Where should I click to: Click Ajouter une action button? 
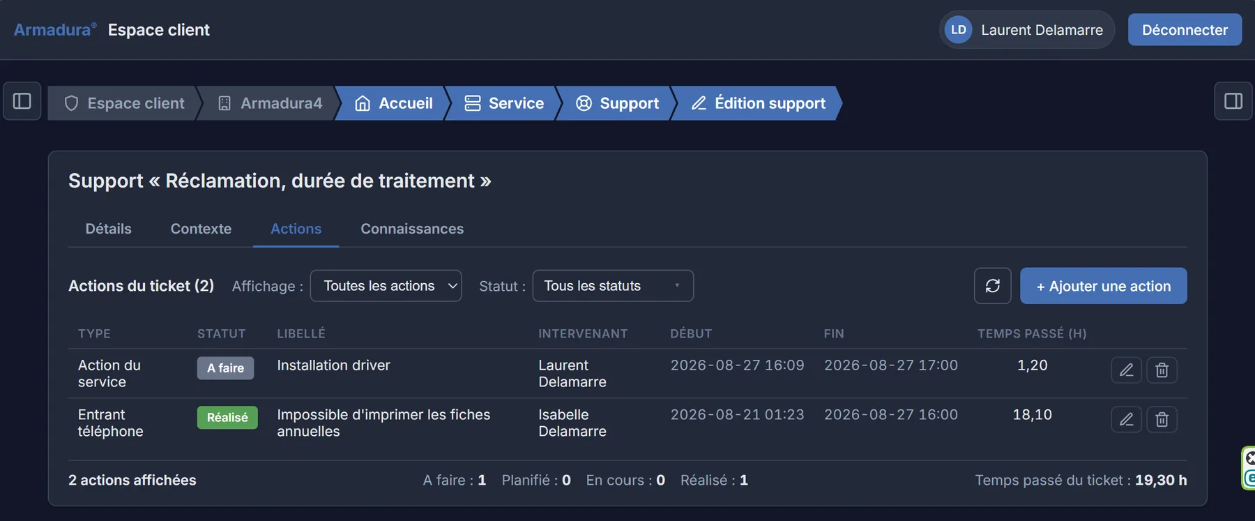(x=1103, y=286)
